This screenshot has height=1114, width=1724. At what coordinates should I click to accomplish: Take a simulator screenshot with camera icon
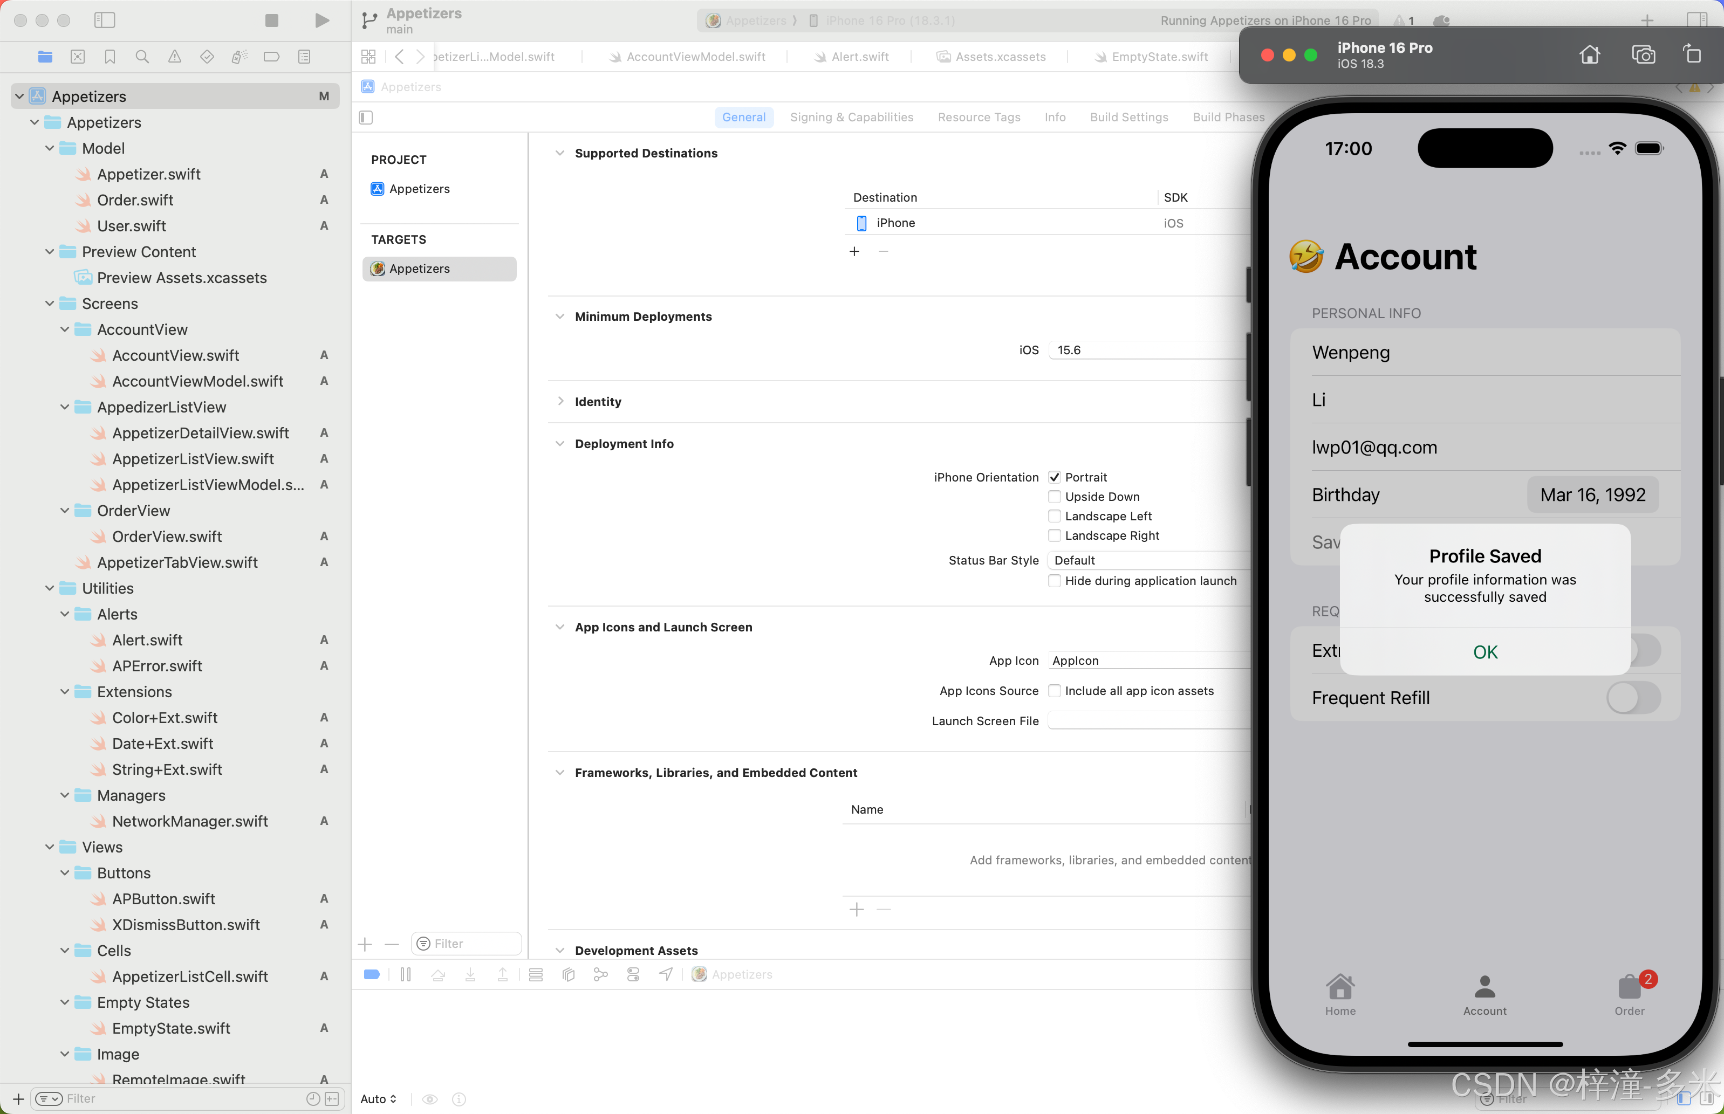pos(1643,54)
